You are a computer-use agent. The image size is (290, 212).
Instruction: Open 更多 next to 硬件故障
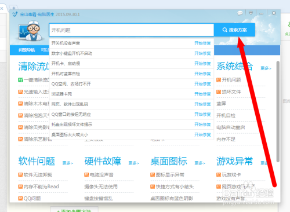[133, 163]
